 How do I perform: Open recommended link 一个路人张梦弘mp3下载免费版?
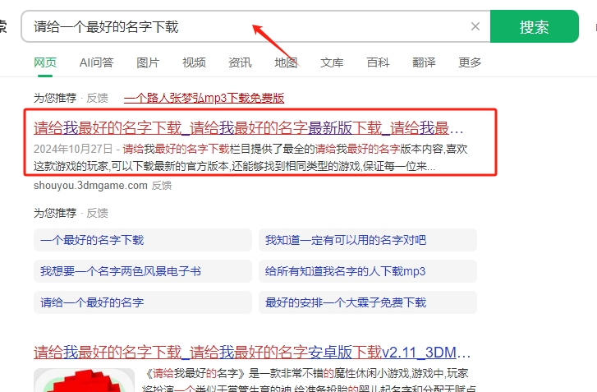(x=204, y=98)
